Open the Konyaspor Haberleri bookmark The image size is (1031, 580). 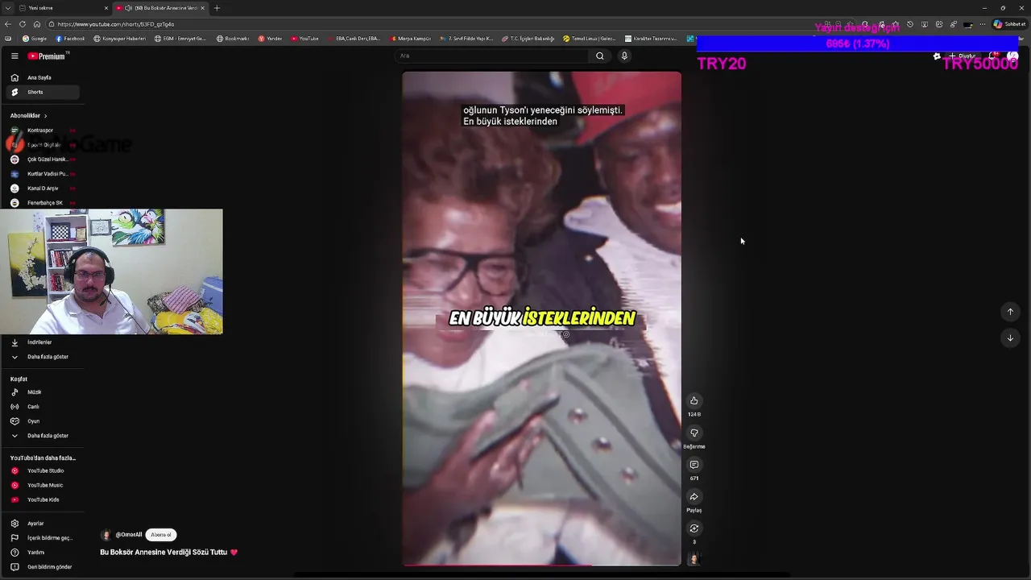click(x=120, y=39)
